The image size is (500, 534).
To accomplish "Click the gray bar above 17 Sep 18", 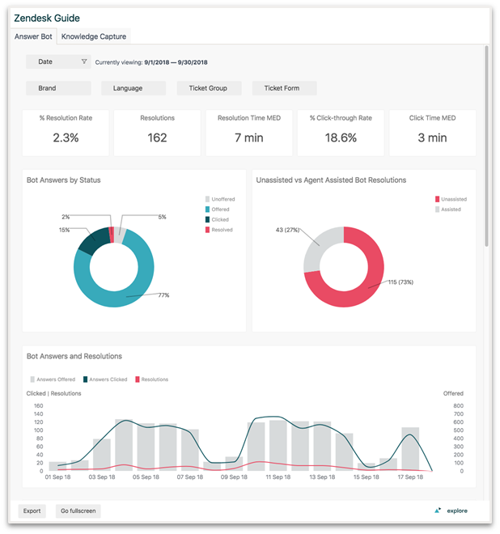I will coord(410,449).
